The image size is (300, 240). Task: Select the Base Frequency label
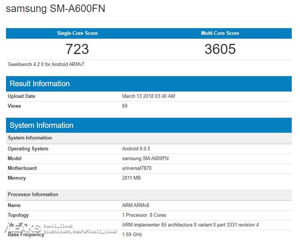click(26, 235)
